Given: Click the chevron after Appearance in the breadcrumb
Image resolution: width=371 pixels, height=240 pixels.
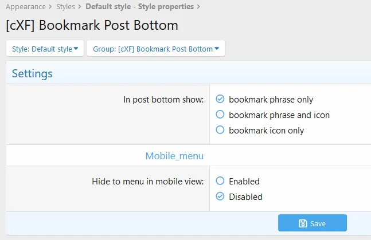Looking at the screenshot, I should click(x=52, y=7).
